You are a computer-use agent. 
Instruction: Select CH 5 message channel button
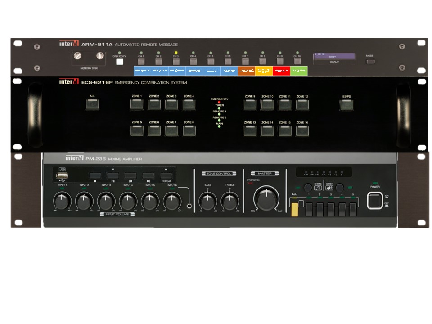pyautogui.click(x=211, y=61)
